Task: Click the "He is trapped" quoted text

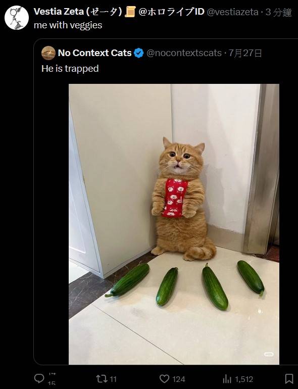Action: pos(70,69)
